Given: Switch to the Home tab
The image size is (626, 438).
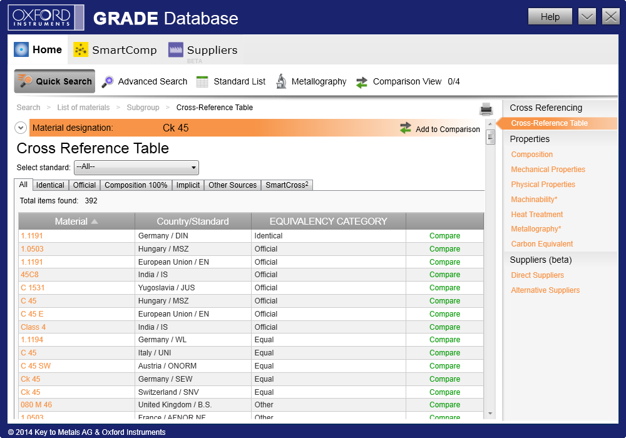Looking at the screenshot, I should click(x=38, y=49).
